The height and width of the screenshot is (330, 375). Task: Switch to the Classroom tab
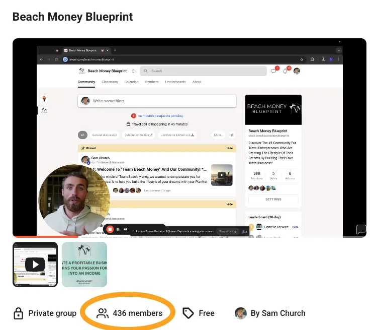tap(110, 82)
